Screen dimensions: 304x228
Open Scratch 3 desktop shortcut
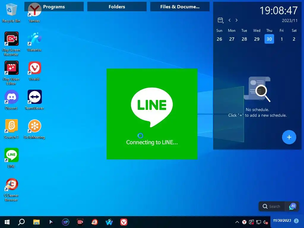click(11, 129)
